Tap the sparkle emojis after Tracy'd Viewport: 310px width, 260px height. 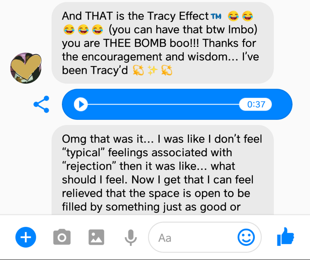(152, 70)
